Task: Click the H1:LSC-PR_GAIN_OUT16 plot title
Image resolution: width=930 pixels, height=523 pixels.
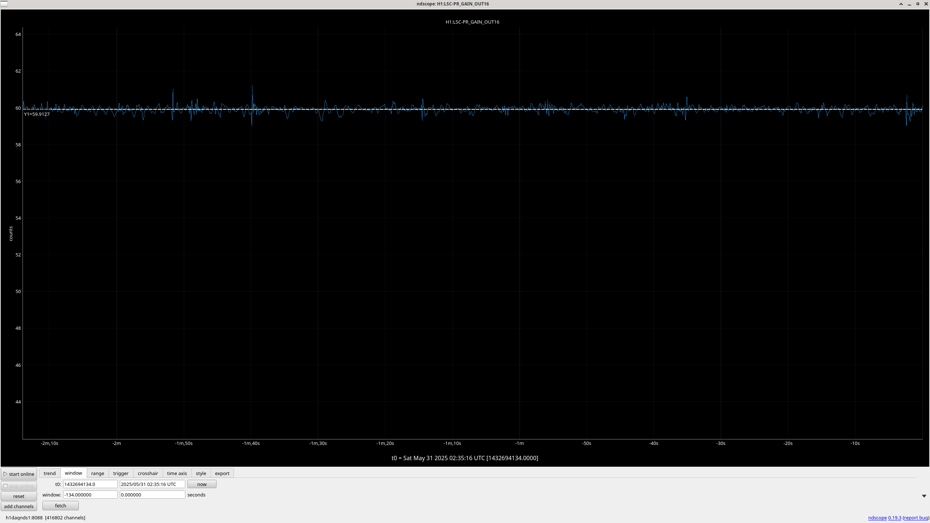Action: pos(472,22)
